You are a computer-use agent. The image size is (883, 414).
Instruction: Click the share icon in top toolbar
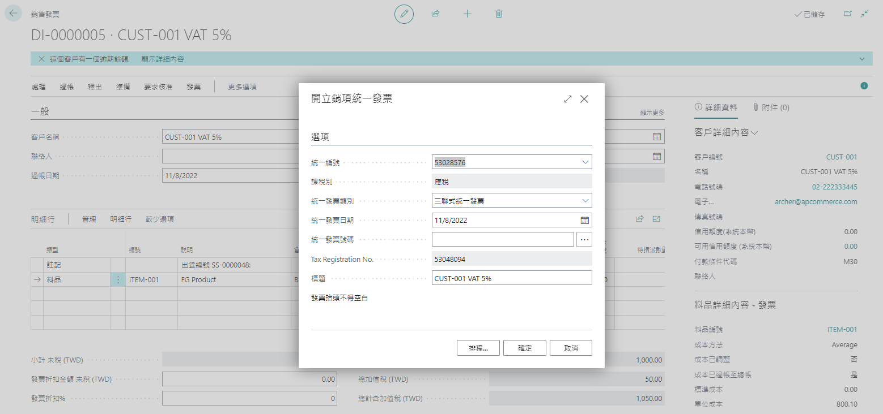[x=435, y=14]
